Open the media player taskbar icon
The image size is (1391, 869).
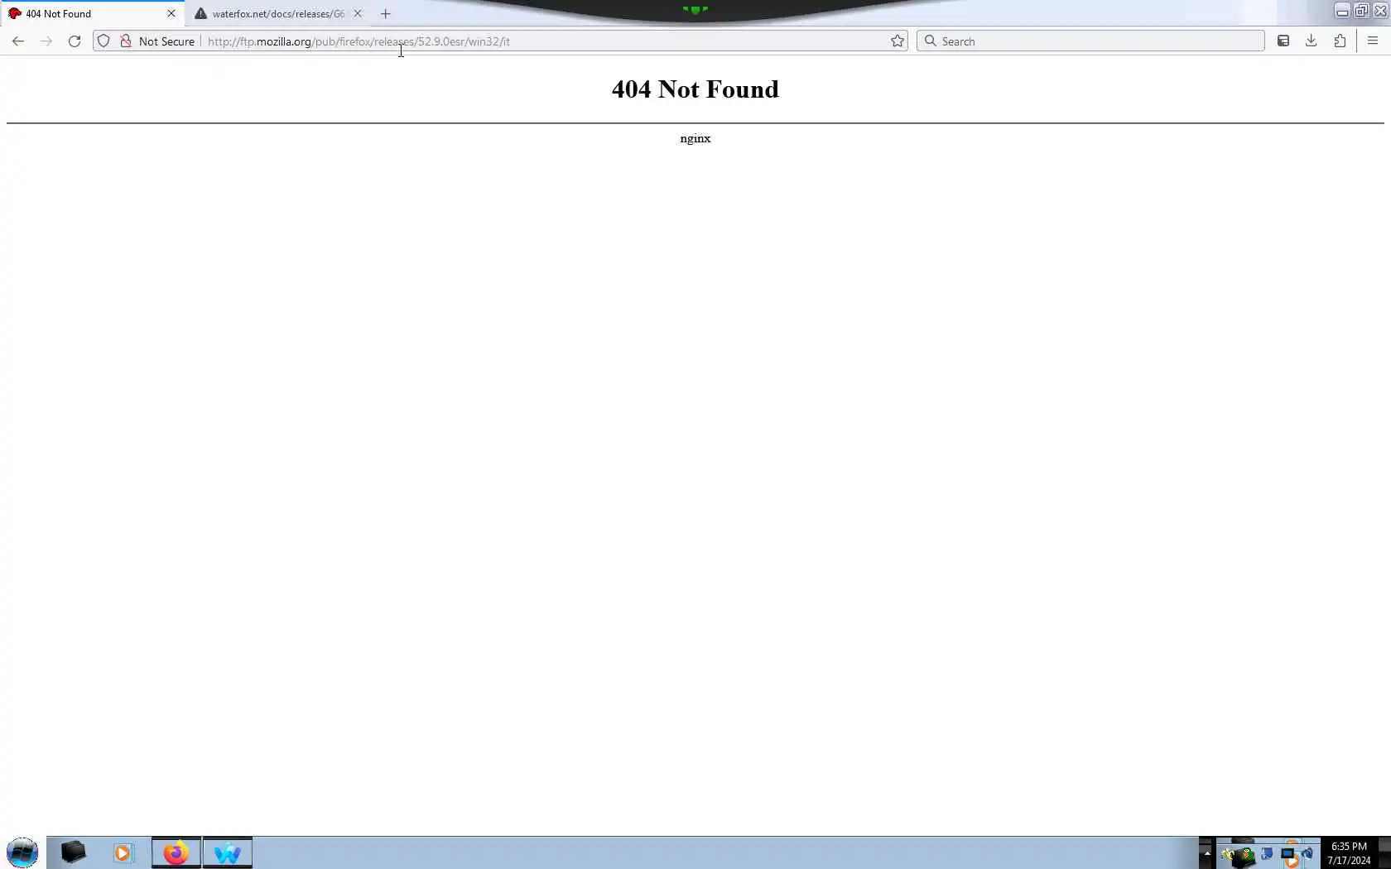(x=123, y=852)
